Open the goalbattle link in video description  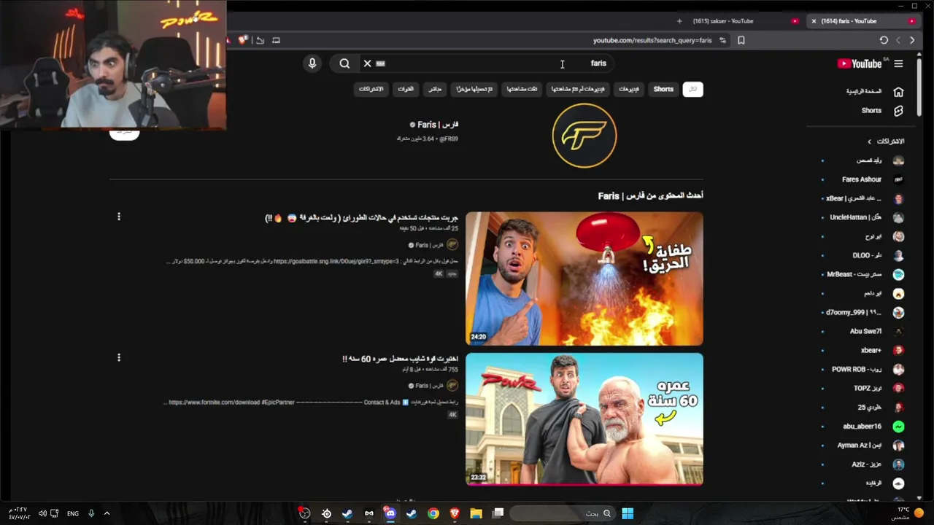(x=336, y=261)
